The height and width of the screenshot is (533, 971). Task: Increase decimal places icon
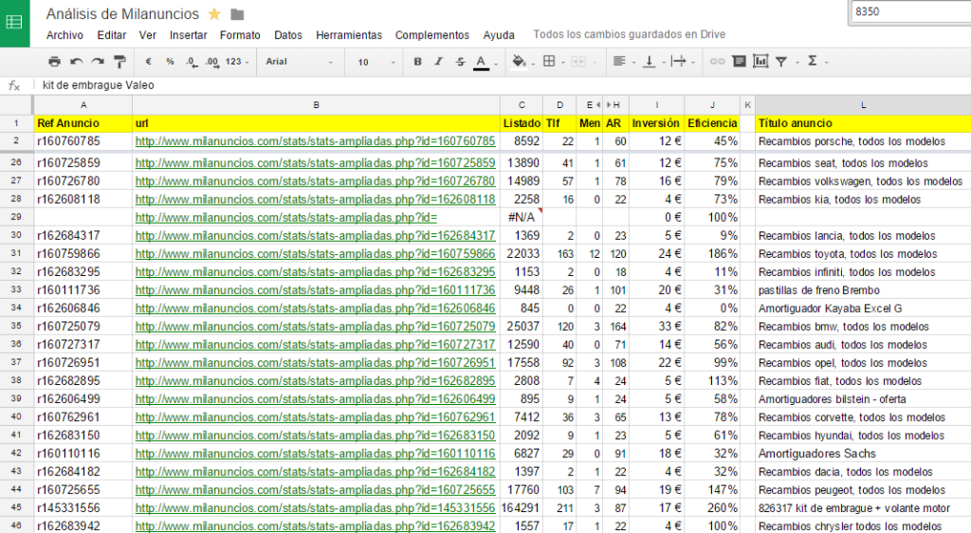pos(211,62)
